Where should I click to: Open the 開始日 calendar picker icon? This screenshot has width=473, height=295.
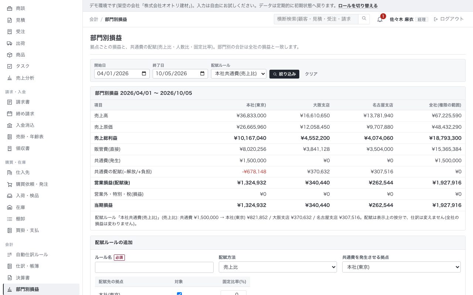click(144, 73)
